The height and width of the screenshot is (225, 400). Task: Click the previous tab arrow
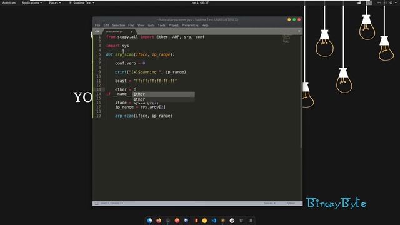[x=96, y=31]
